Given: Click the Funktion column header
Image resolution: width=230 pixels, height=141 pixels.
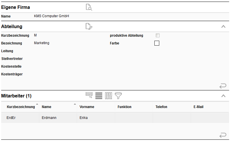Looking at the screenshot, I should click(x=125, y=107).
